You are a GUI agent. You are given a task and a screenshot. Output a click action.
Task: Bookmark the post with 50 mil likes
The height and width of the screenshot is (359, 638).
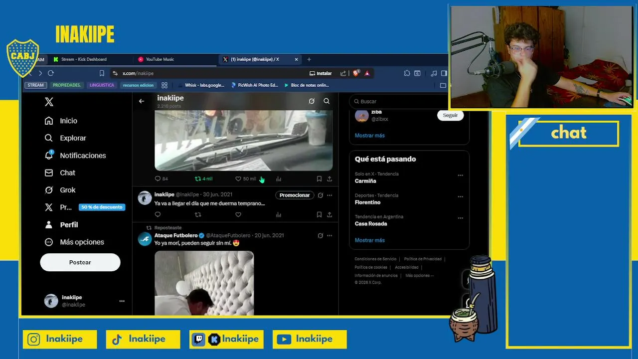319,179
